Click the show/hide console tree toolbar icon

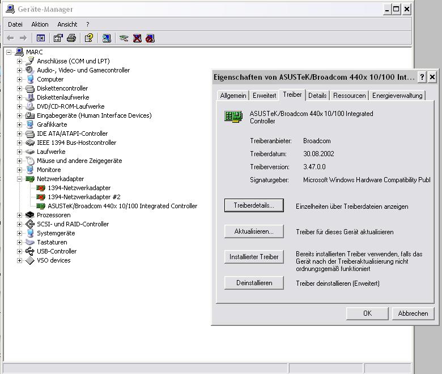click(40, 38)
